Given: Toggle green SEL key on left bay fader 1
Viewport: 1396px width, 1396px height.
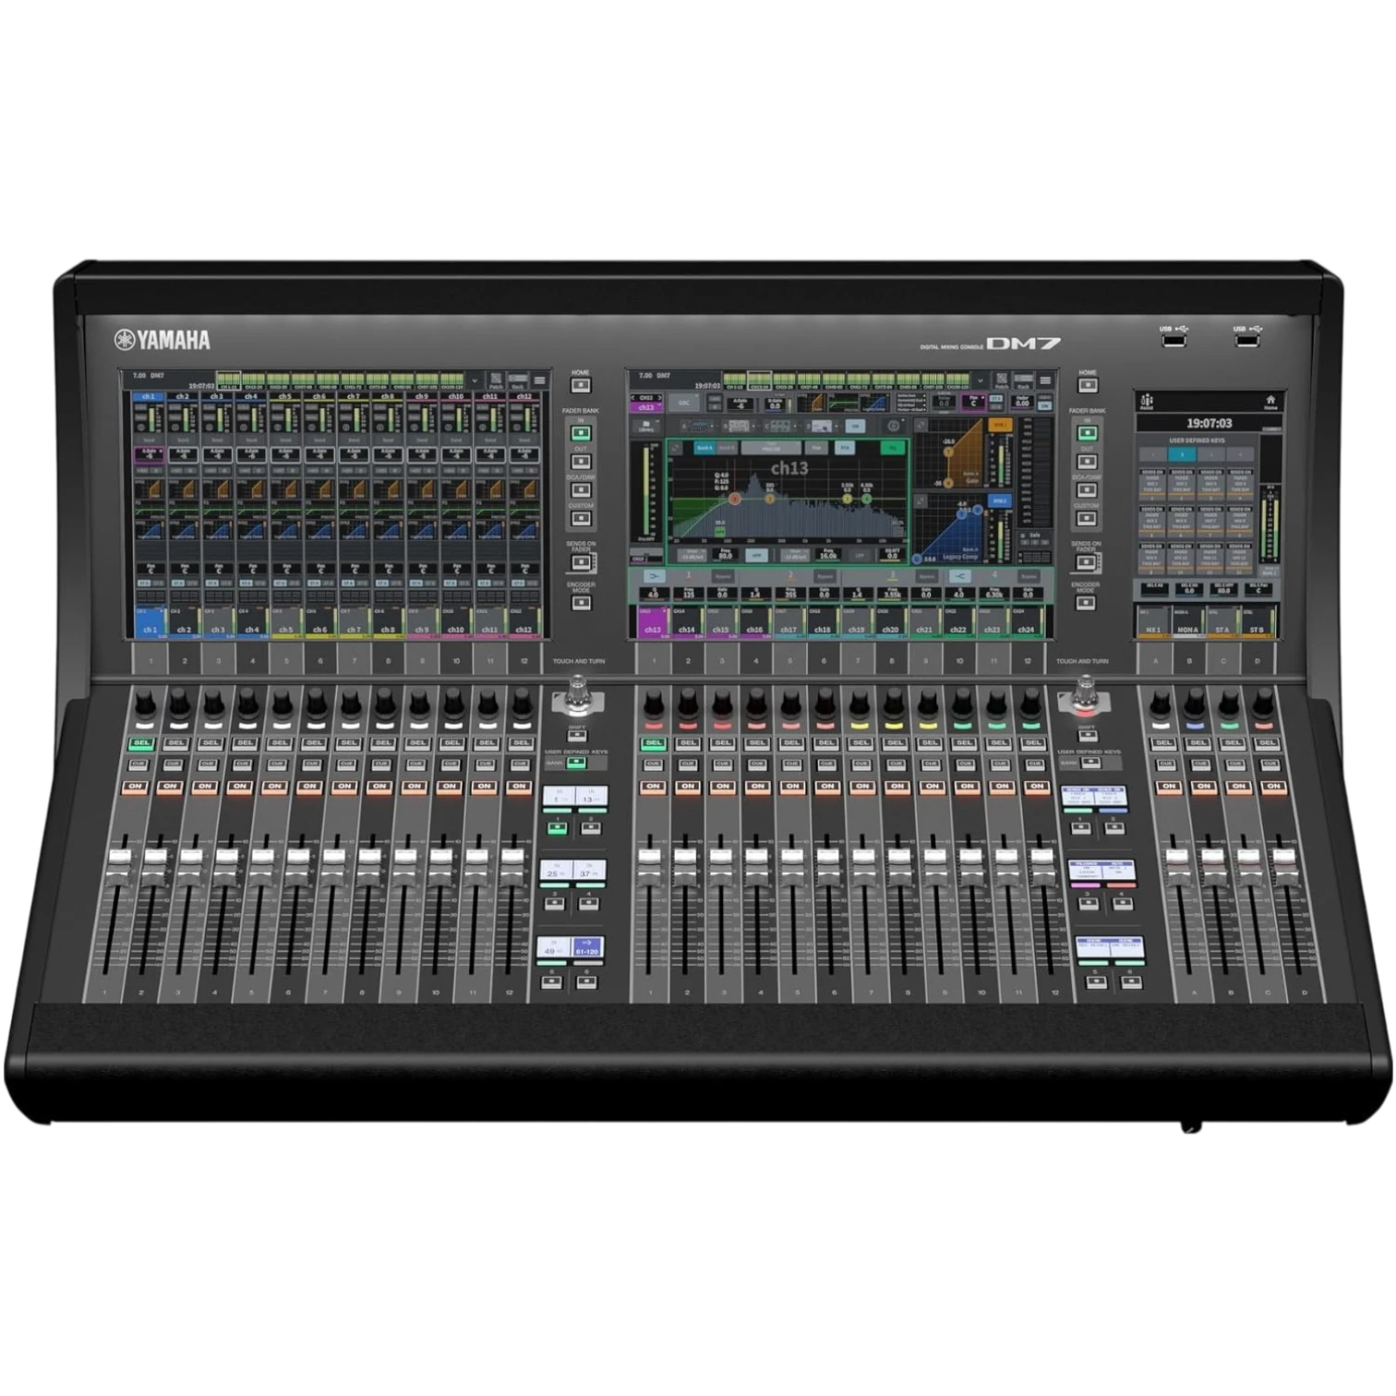Looking at the screenshot, I should pyautogui.click(x=141, y=742).
